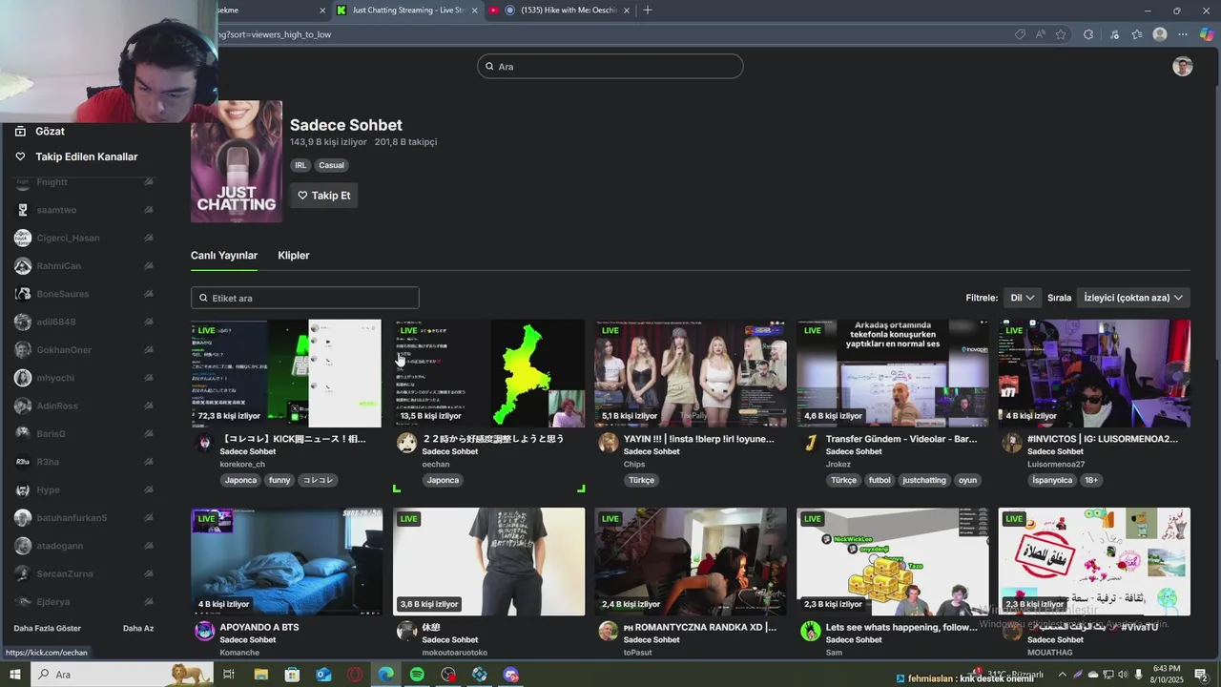Screen dimensions: 1221x687
Task: Open the Just Chatting category cover image
Action: (237, 161)
